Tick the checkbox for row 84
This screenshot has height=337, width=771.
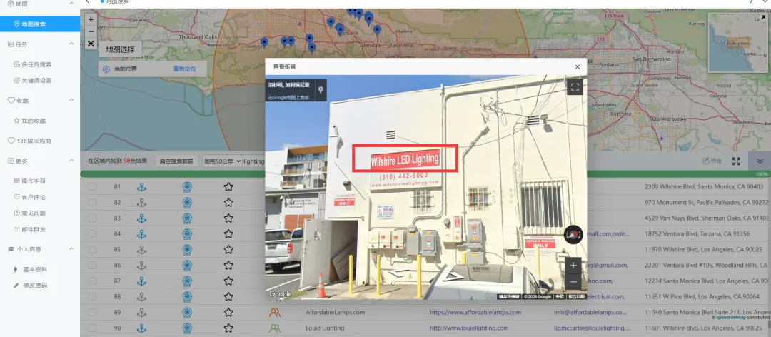coord(92,234)
